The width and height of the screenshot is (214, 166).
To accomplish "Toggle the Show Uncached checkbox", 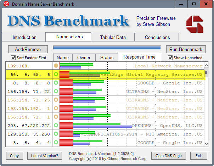I will (170, 58).
